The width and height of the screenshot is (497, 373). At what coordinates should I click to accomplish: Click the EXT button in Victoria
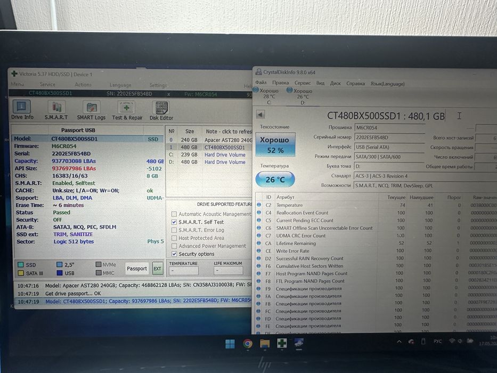158,269
